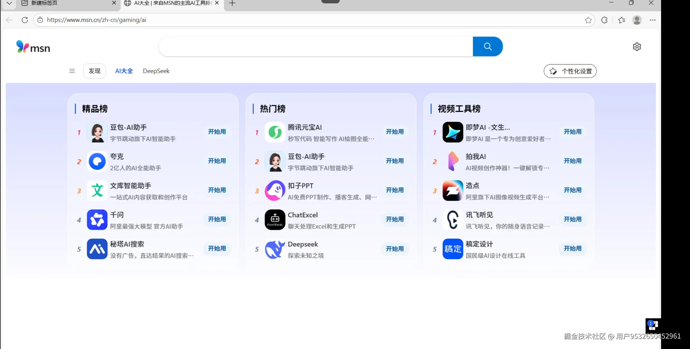Click the Doubao AI assistant avatar icon in 精品榜
This screenshot has height=349, width=690.
click(x=97, y=132)
